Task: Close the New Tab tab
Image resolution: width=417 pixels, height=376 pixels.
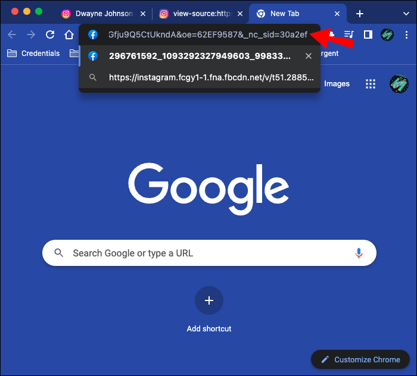Action: pyautogui.click(x=337, y=14)
